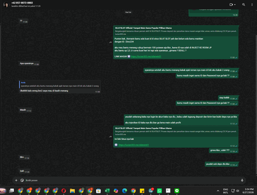Screen dimensions: 257x195
Task: Open the chat search magnifier icon
Action: [244, 5]
